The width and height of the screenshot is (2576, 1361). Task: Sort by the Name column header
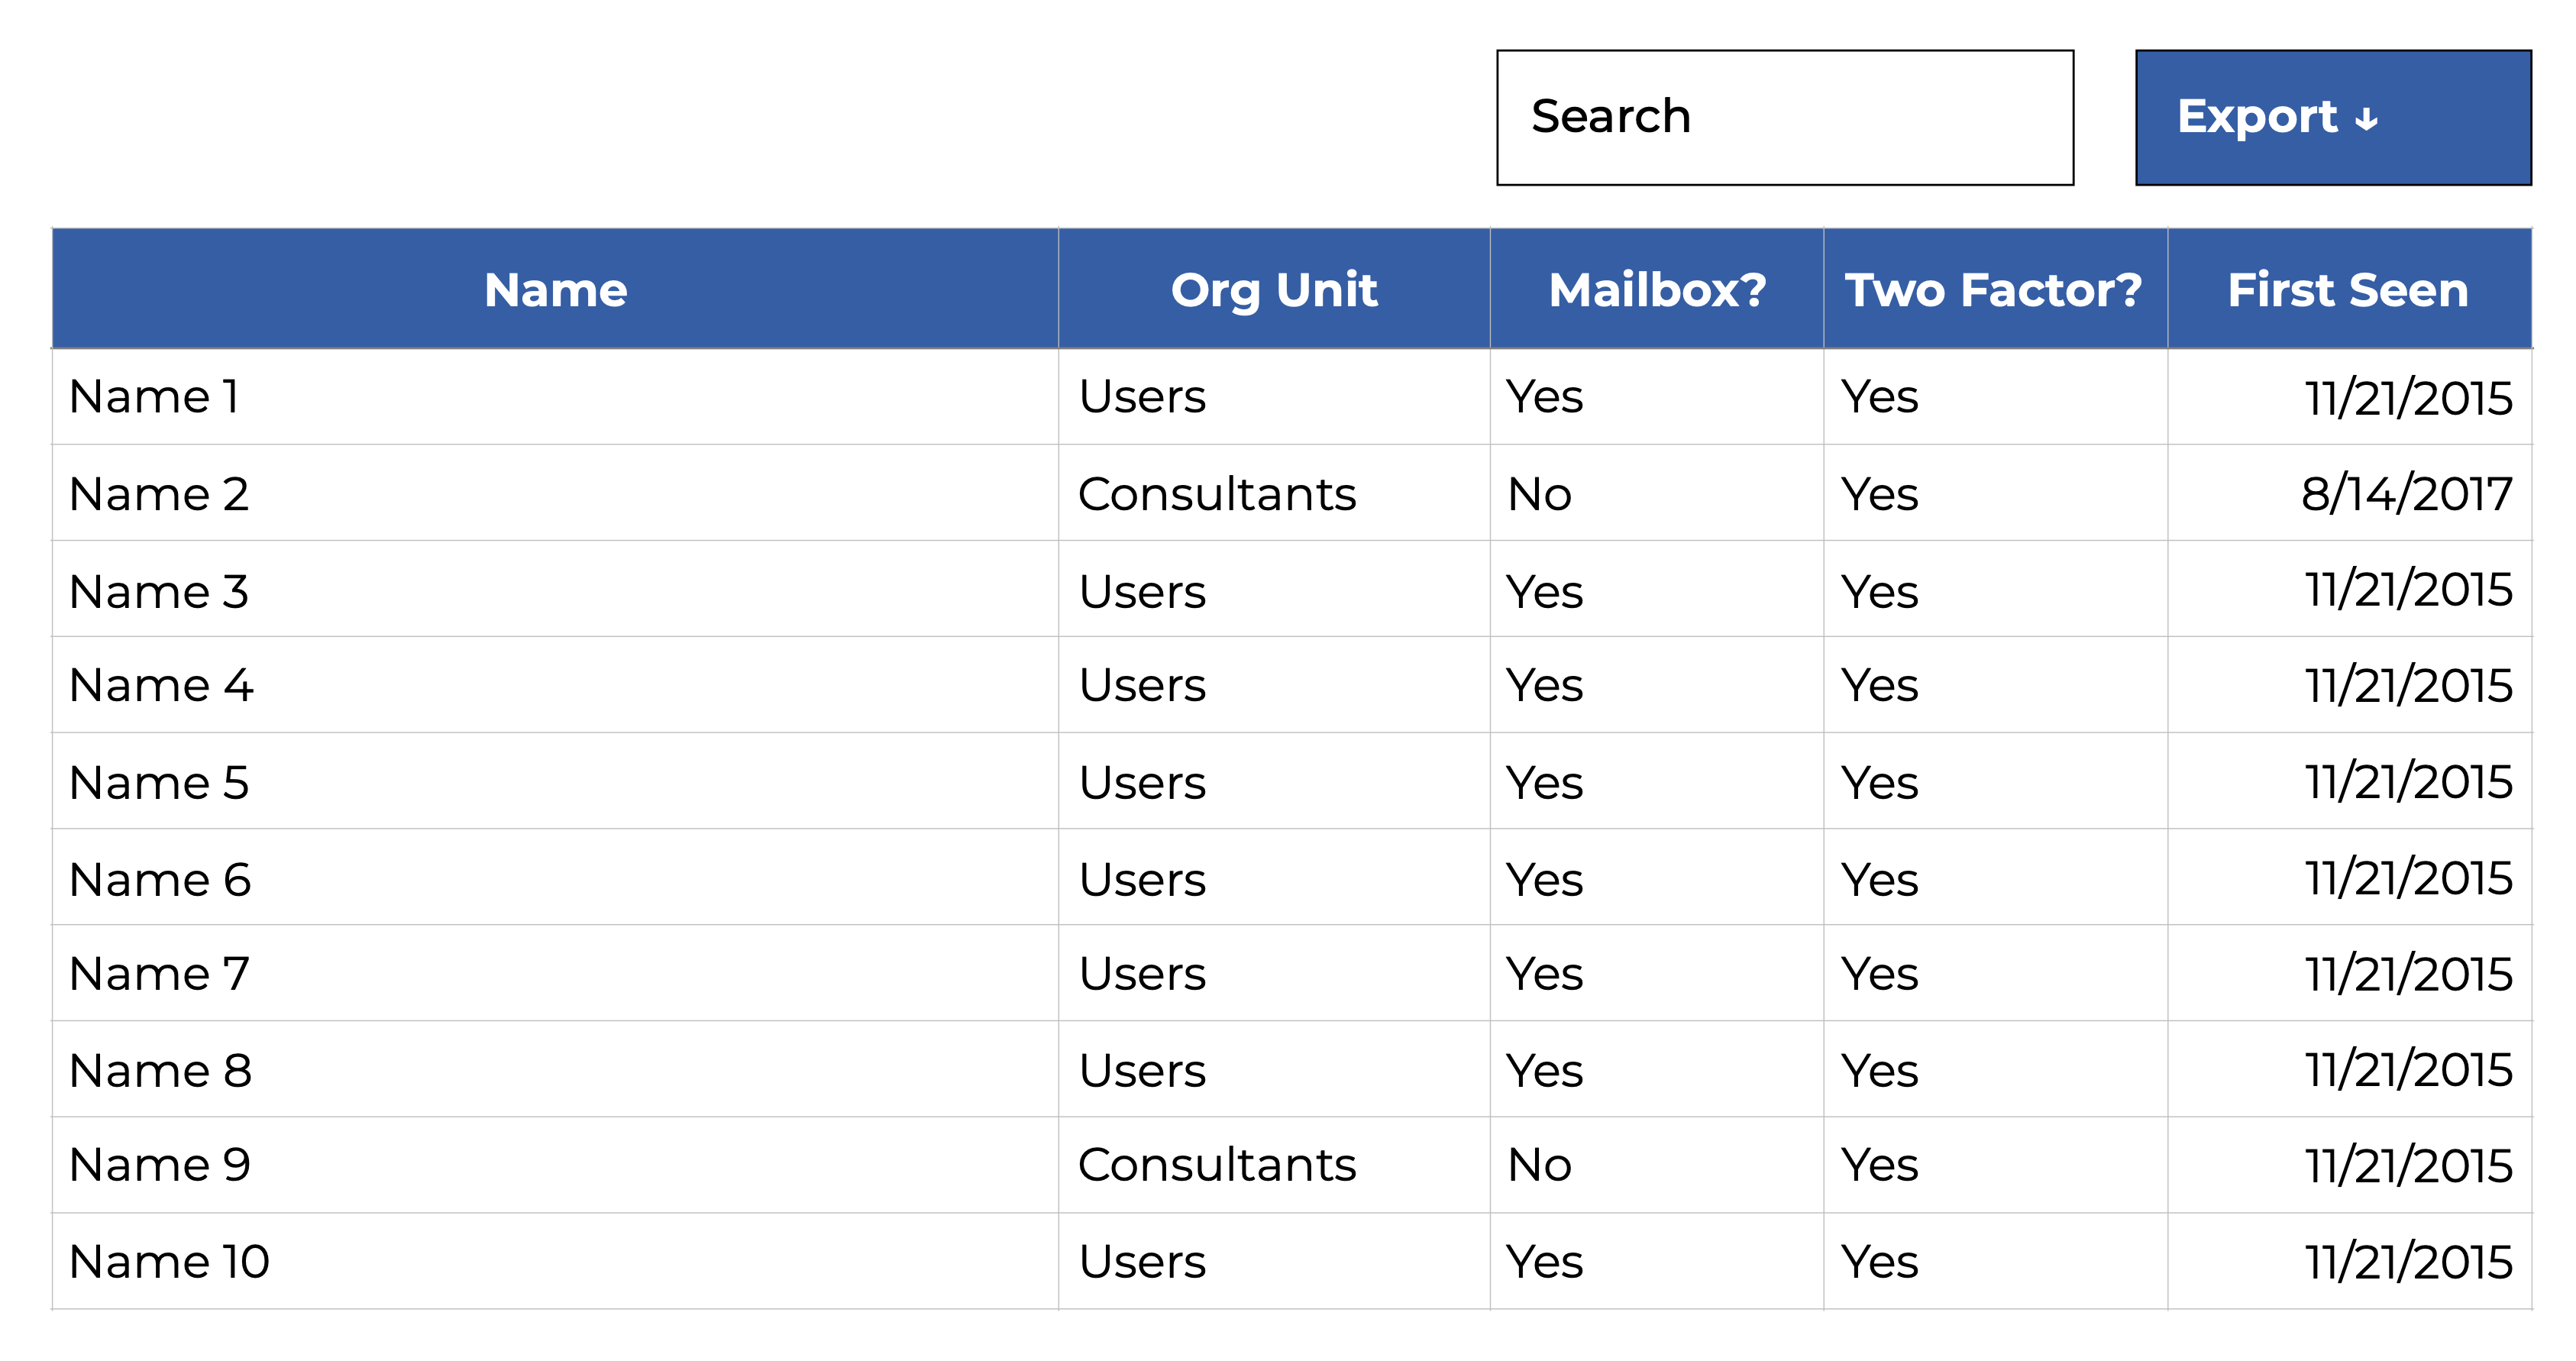tap(555, 290)
